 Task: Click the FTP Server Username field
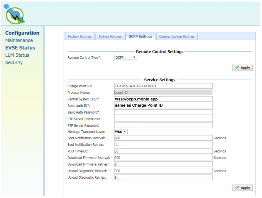[x=163, y=119]
